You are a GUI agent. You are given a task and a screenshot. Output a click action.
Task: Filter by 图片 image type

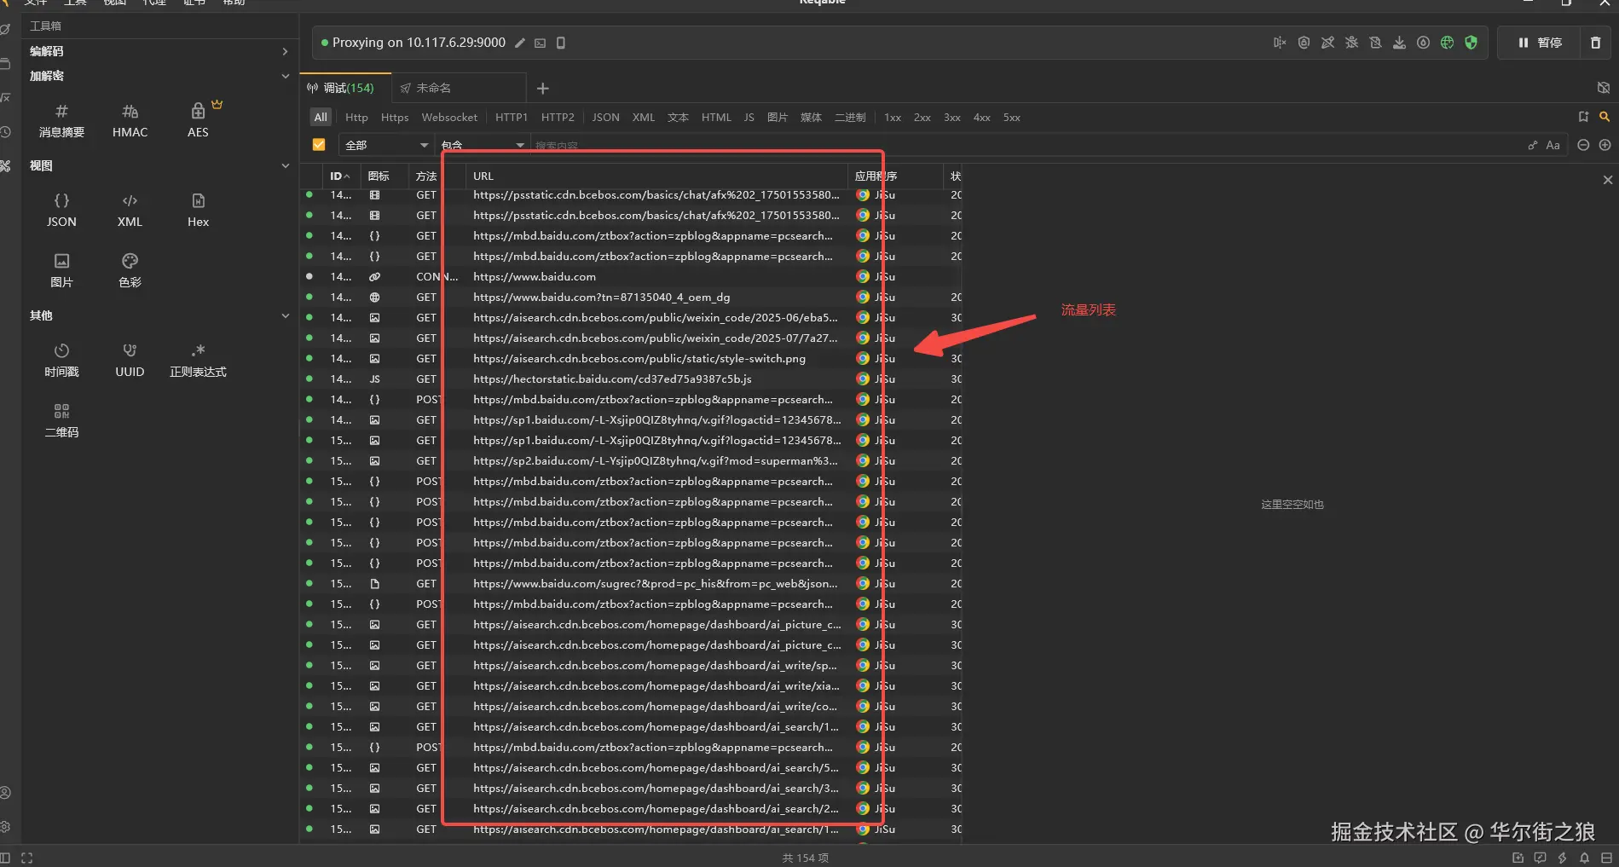point(778,118)
